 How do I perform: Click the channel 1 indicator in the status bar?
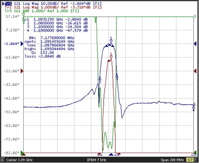3,160
